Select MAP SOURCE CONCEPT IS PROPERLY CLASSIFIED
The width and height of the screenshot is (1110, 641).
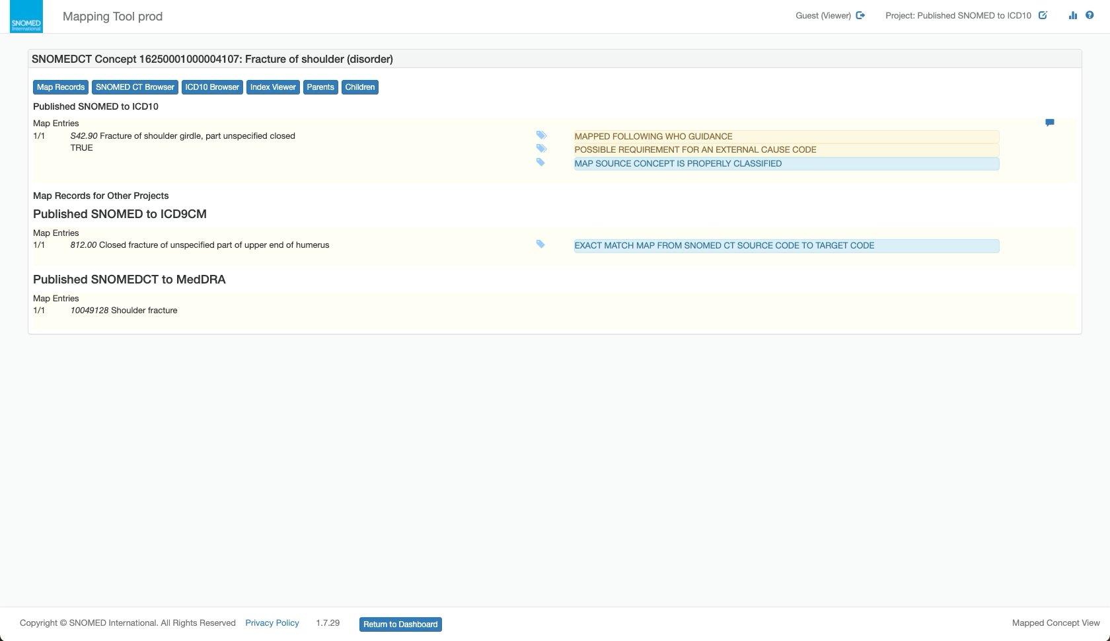(x=786, y=164)
